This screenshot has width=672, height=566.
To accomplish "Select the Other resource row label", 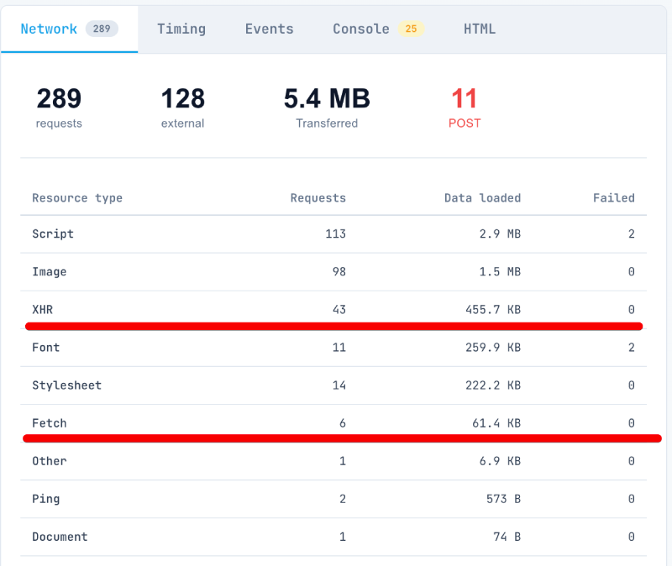I will click(x=50, y=461).
